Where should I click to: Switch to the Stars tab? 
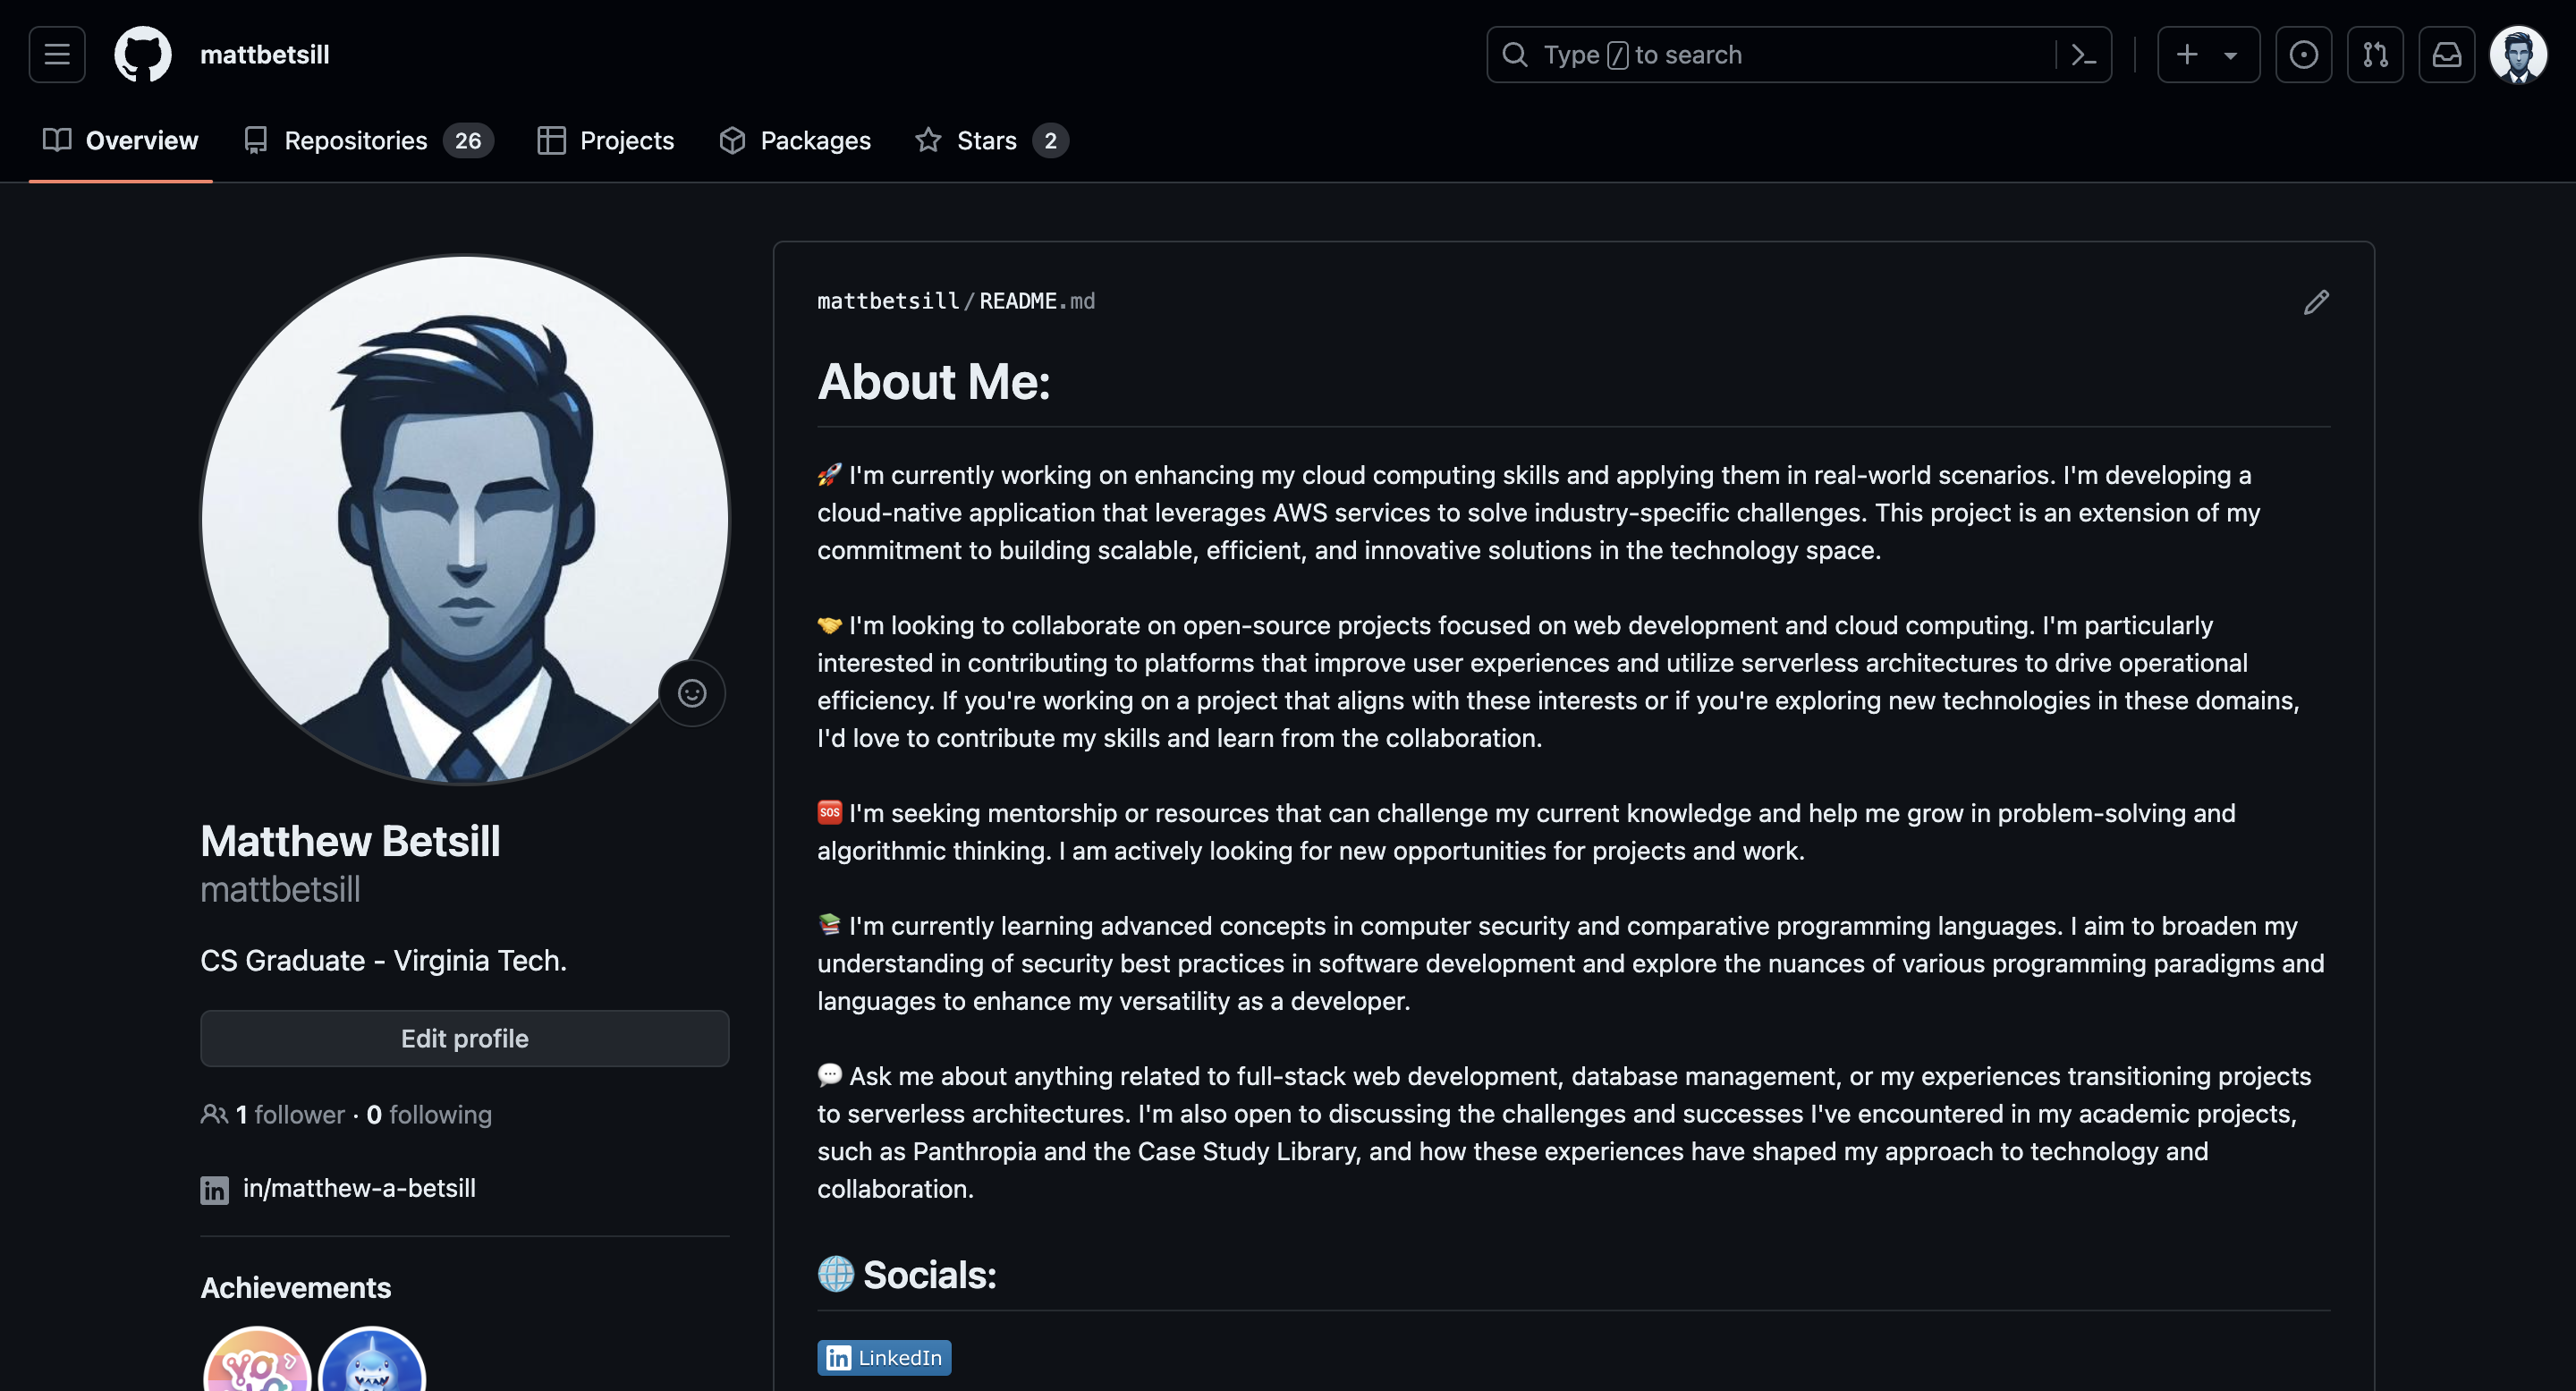click(991, 140)
